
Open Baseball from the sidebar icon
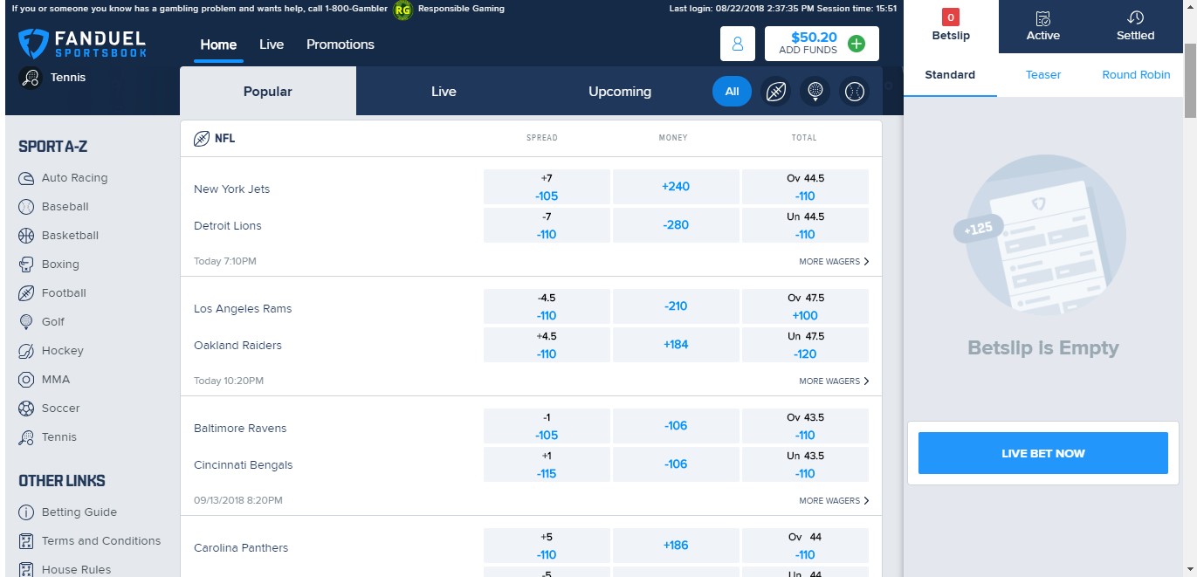tap(26, 207)
